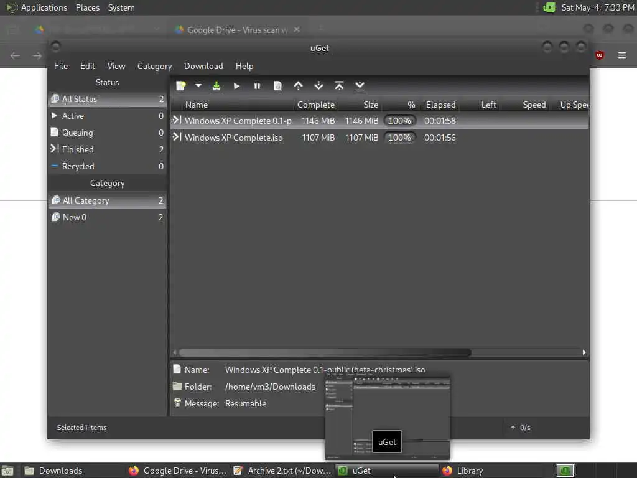637x478 pixels.
Task: Click the /home/vm3/Downloads folder path
Action: (270, 387)
